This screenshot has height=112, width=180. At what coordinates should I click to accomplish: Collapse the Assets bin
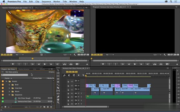point(7,82)
